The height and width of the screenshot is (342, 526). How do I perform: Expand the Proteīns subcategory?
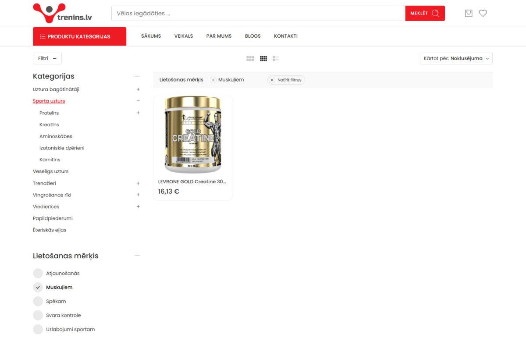click(x=138, y=113)
